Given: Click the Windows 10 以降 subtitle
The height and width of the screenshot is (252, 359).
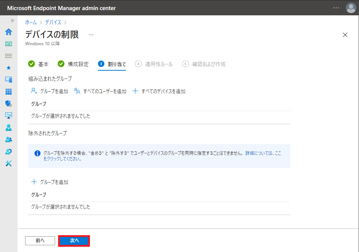Looking at the screenshot, I should click(x=42, y=44).
